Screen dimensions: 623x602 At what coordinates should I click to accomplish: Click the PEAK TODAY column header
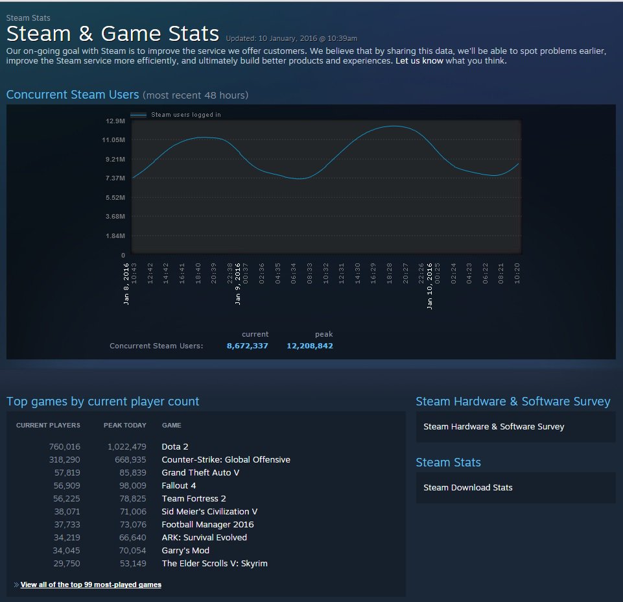124,426
